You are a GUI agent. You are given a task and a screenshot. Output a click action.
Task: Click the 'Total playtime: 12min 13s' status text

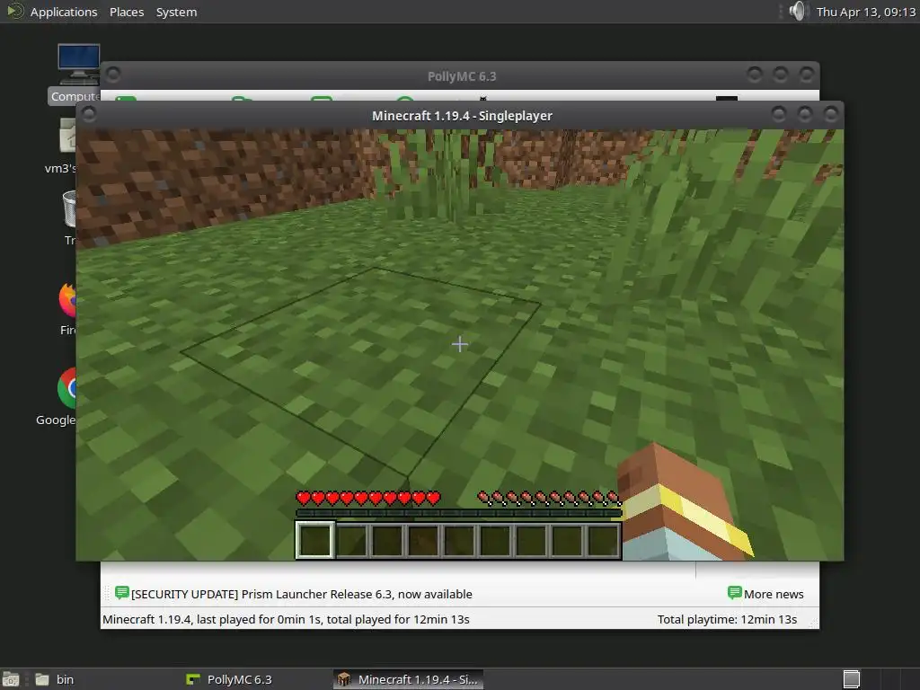(727, 619)
